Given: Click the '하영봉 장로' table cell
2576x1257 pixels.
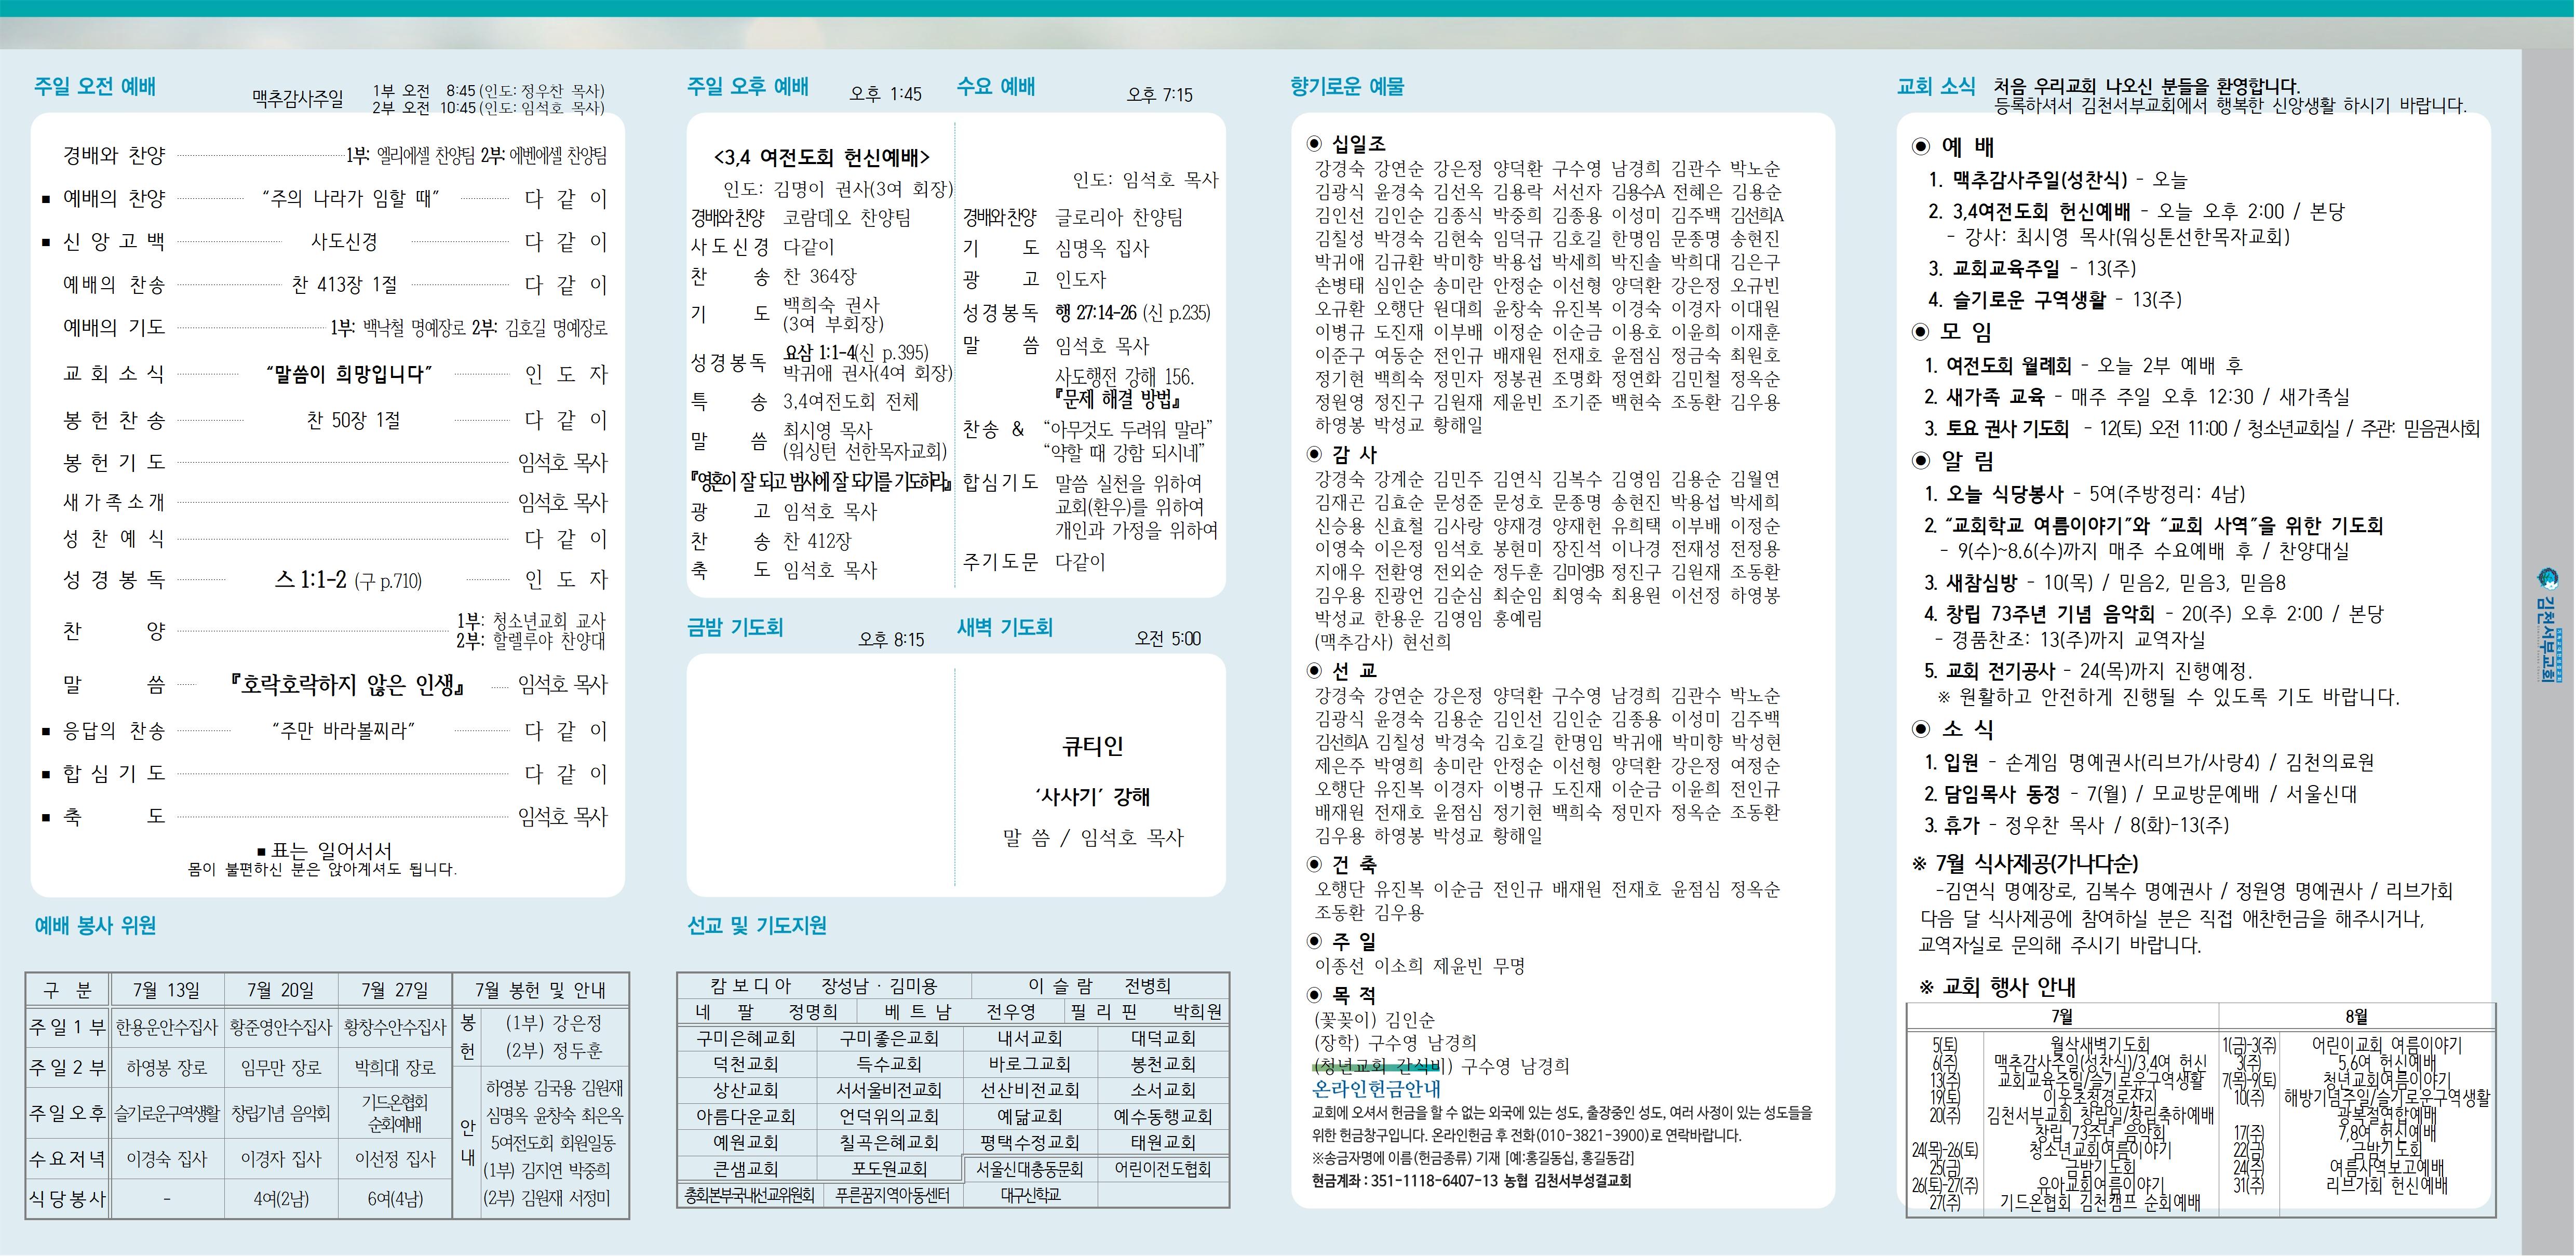Looking at the screenshot, I should pos(167,1068).
